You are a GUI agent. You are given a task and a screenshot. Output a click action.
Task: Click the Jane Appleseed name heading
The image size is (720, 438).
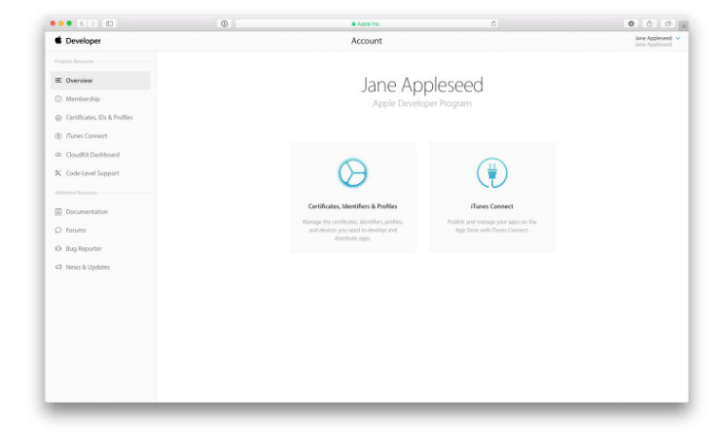[422, 86]
